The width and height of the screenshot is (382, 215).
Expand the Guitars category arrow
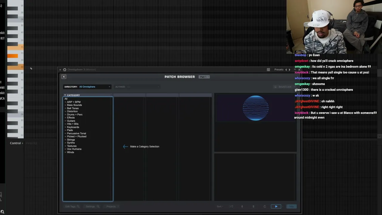65,121
